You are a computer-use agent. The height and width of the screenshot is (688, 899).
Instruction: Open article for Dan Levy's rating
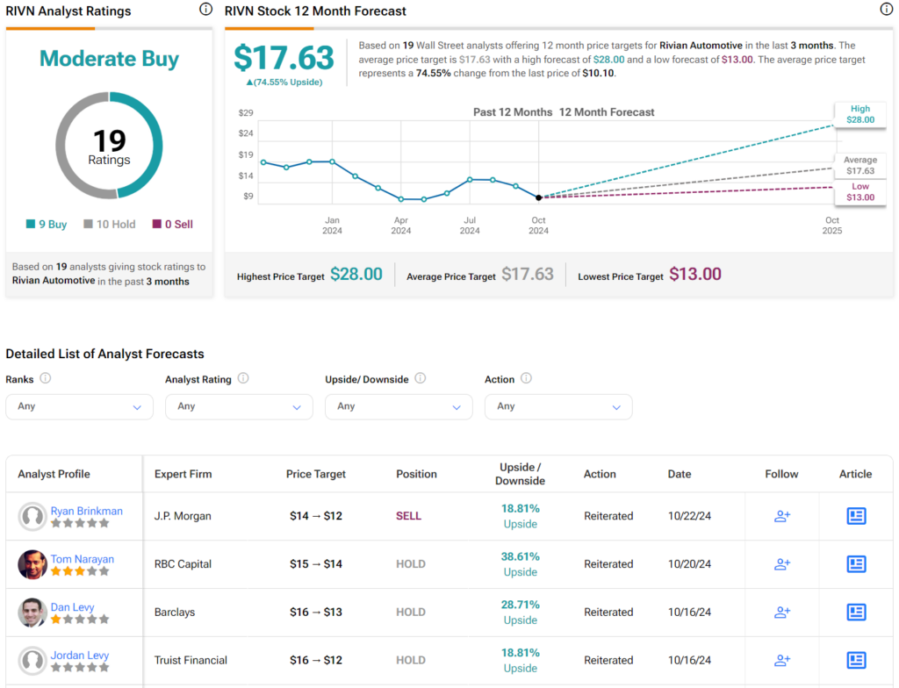click(856, 612)
